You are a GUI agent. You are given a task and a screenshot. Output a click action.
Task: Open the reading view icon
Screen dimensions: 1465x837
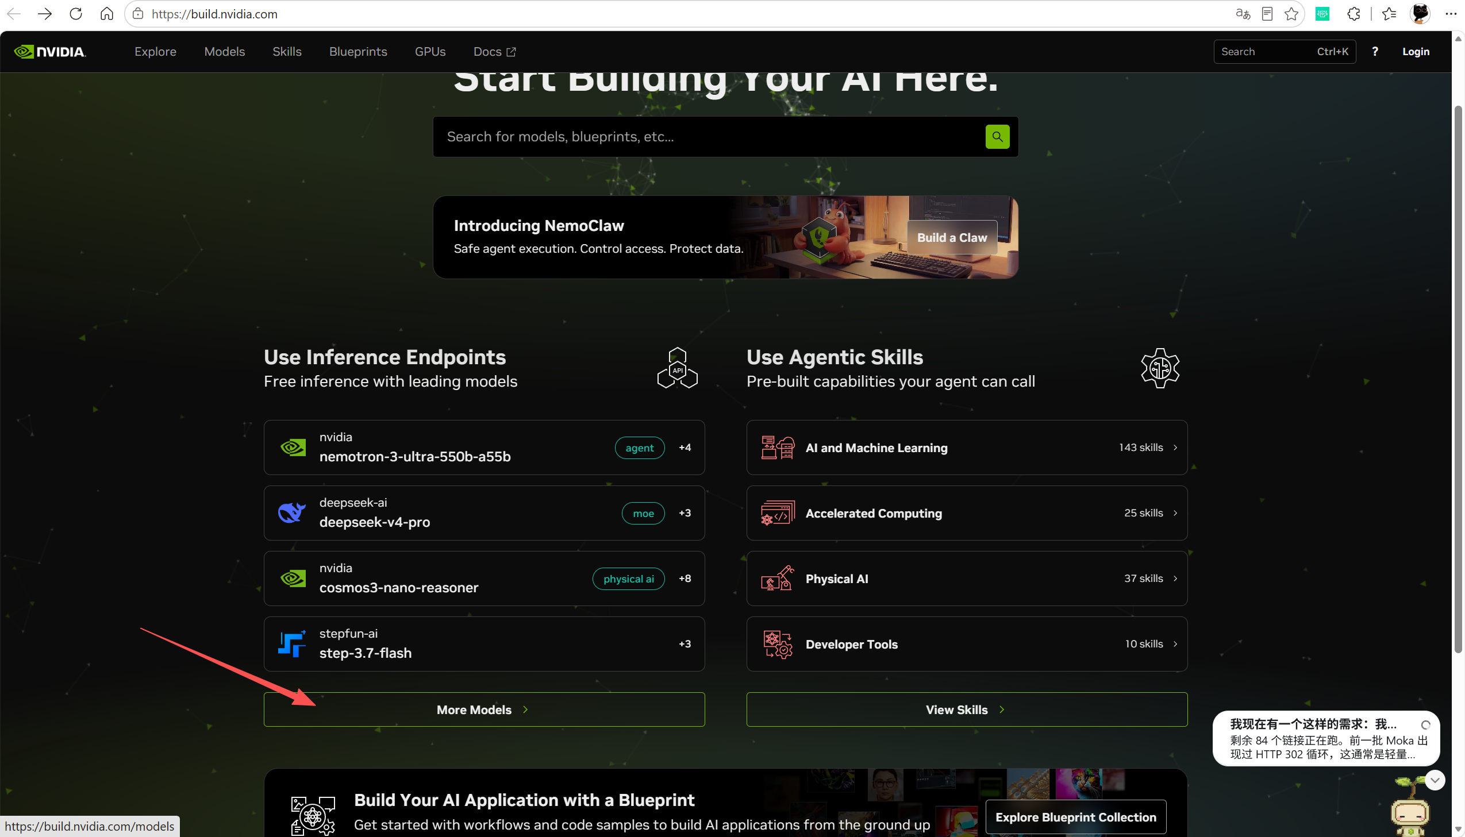click(1267, 14)
